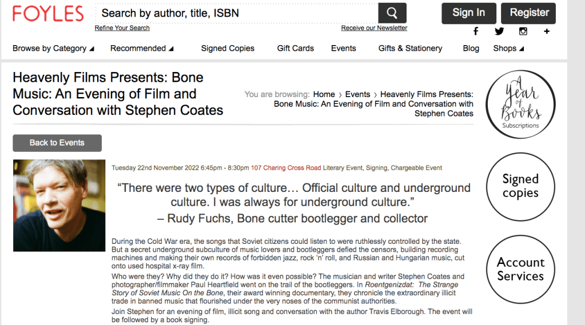
Task: Focus the author, title, ISBN search field
Action: point(236,13)
